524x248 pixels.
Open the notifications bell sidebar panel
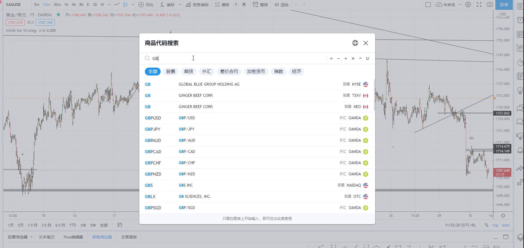point(520,150)
